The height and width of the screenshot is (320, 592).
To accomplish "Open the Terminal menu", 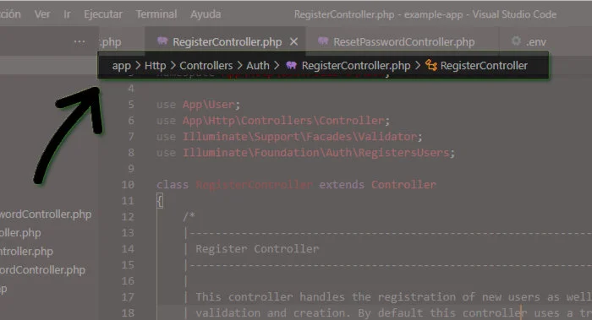I will point(156,14).
